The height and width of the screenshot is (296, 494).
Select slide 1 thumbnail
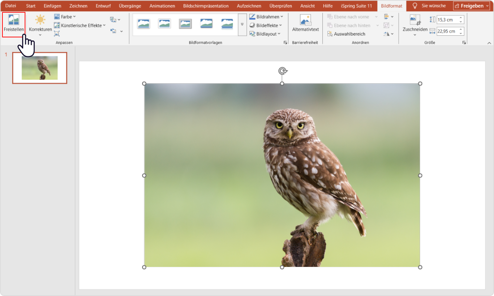(x=40, y=68)
